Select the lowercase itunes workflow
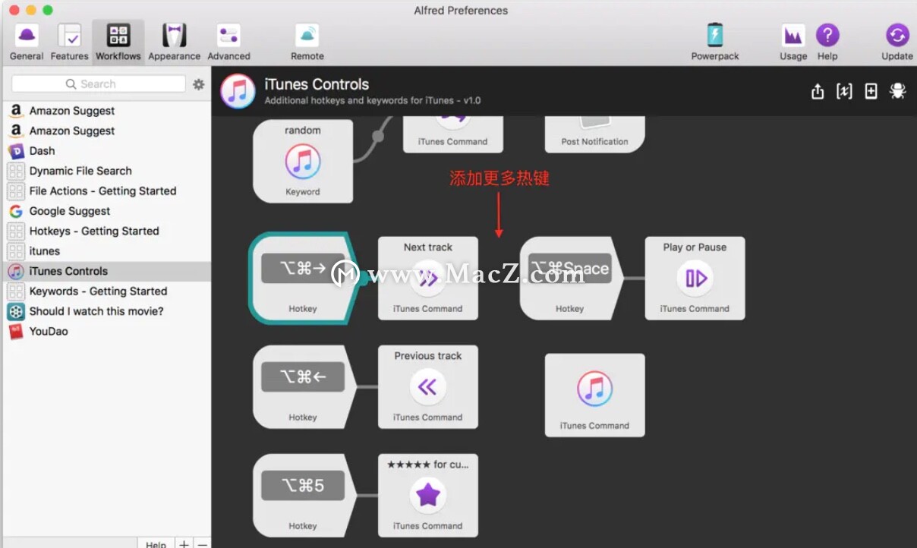The width and height of the screenshot is (917, 548). point(107,251)
